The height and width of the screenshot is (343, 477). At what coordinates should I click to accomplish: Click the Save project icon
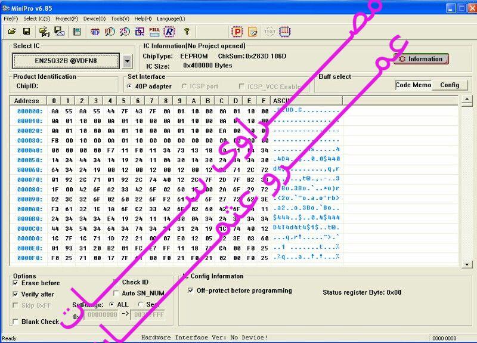coord(59,32)
